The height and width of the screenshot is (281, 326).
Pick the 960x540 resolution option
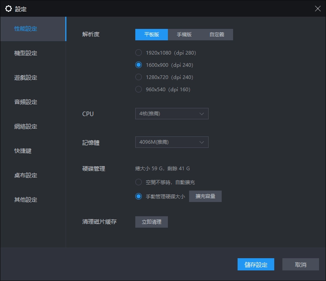tap(139, 89)
